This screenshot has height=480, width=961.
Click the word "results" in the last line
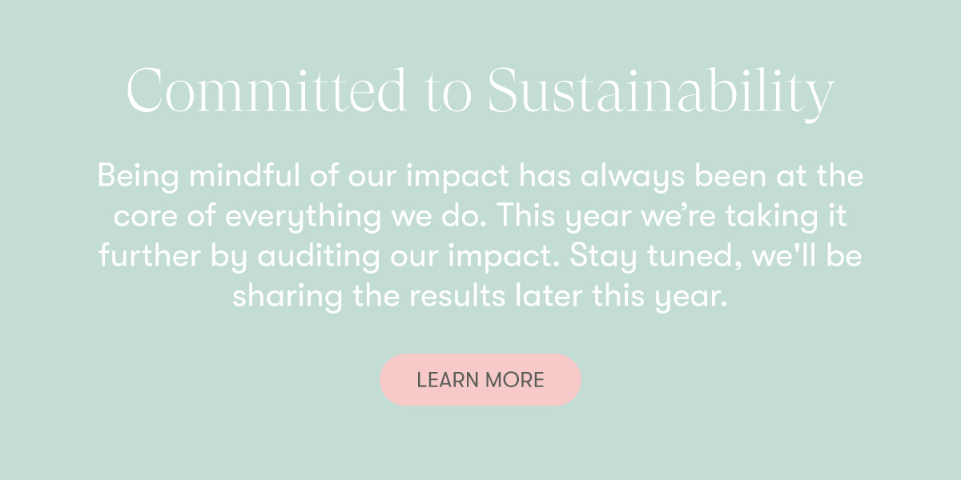(457, 298)
